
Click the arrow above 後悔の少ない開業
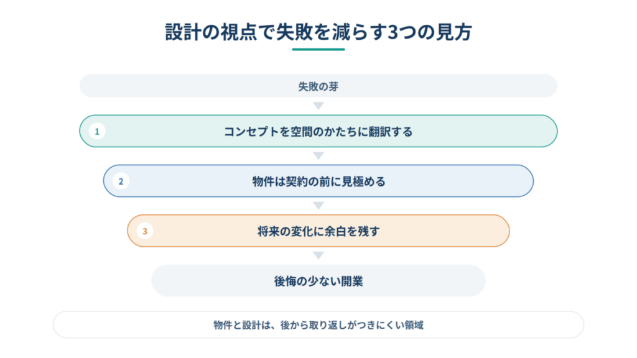click(318, 255)
